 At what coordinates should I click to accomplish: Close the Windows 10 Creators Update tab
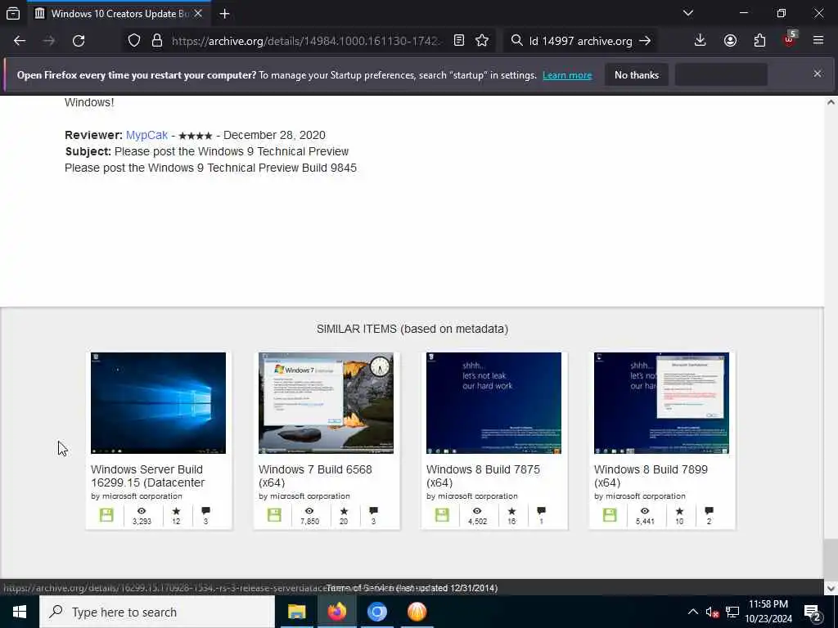(198, 13)
